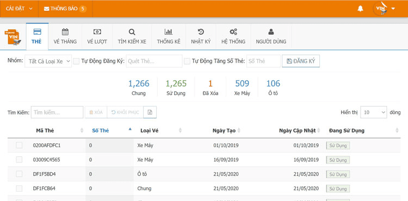
Task: Open the NGƯỜI DÙNG tab
Action: click(x=271, y=36)
